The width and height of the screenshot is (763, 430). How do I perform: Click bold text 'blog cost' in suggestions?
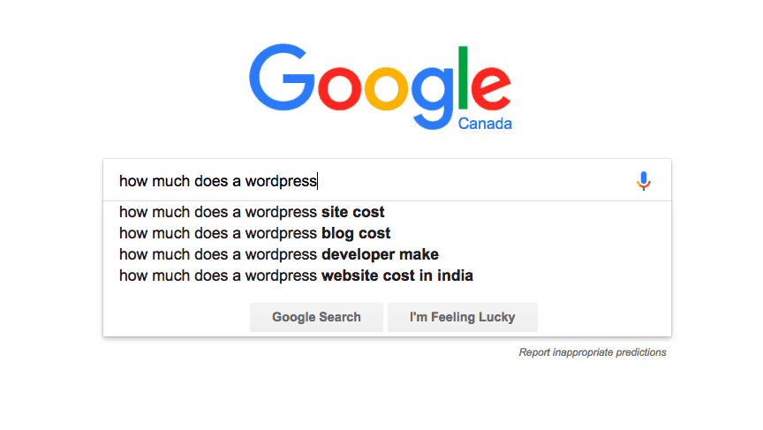(x=356, y=233)
